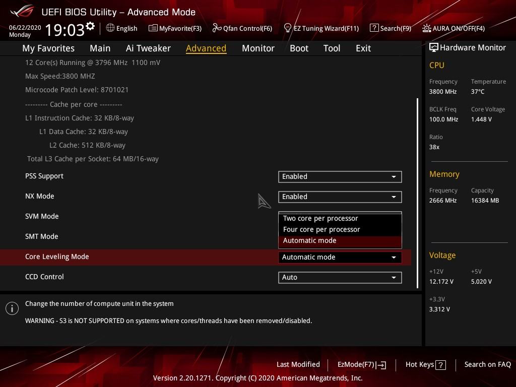The height and width of the screenshot is (387, 516).
Task: Click the English language button
Action: 122,28
